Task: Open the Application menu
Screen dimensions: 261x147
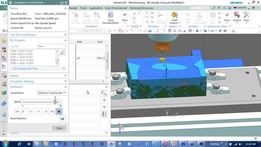Action: [96, 8]
